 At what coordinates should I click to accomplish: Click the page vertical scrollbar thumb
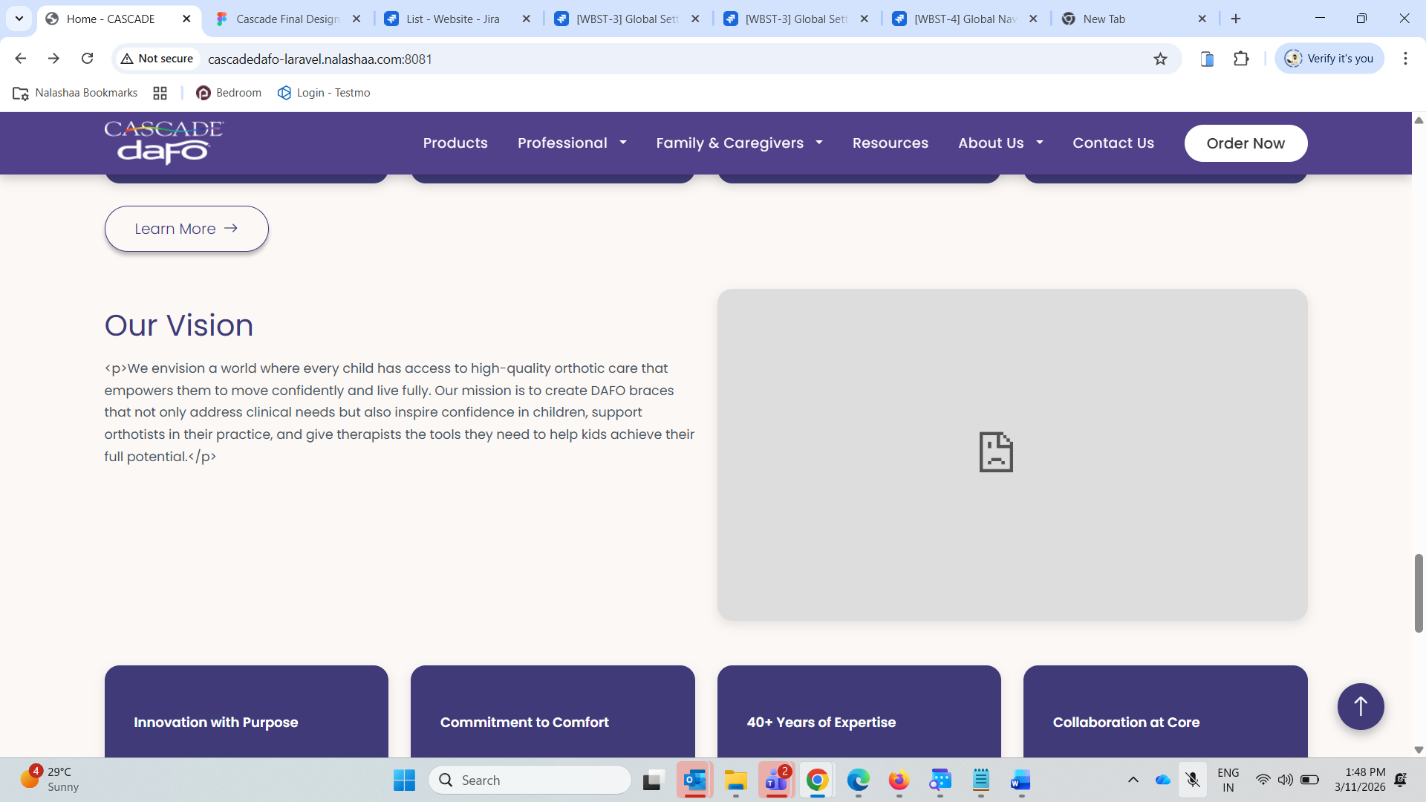[x=1419, y=593]
